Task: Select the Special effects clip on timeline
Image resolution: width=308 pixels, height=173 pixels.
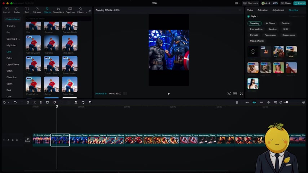Action: pyautogui.click(x=41, y=140)
